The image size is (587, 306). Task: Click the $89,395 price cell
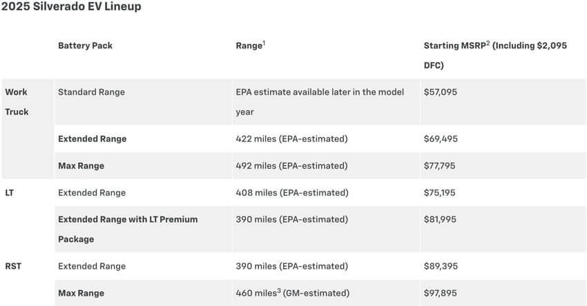pyautogui.click(x=440, y=265)
